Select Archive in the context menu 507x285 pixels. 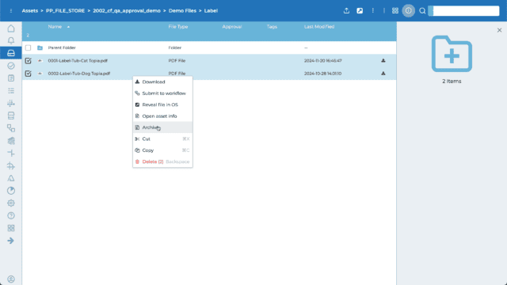162,127
